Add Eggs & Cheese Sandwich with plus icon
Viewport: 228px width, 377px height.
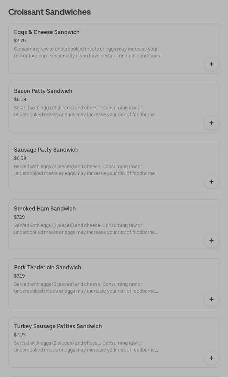(x=212, y=64)
